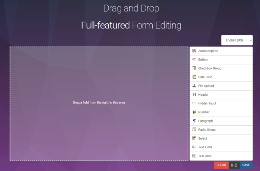
Task: Choose the Select label text
Action: click(x=202, y=139)
